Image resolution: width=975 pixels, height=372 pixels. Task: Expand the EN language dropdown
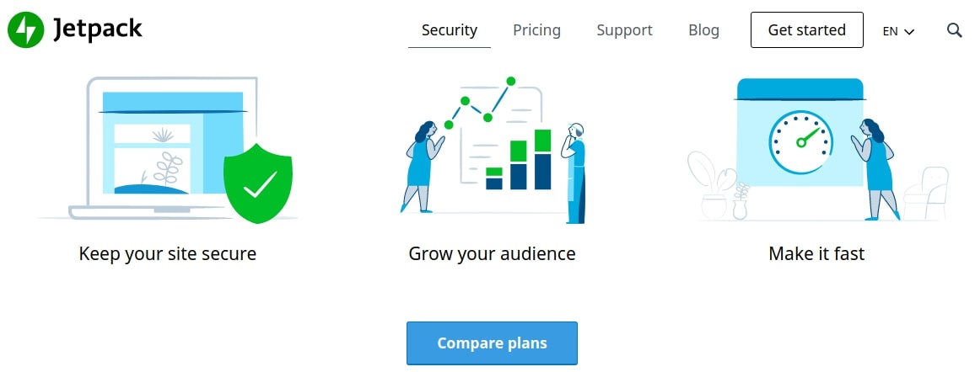coord(898,31)
